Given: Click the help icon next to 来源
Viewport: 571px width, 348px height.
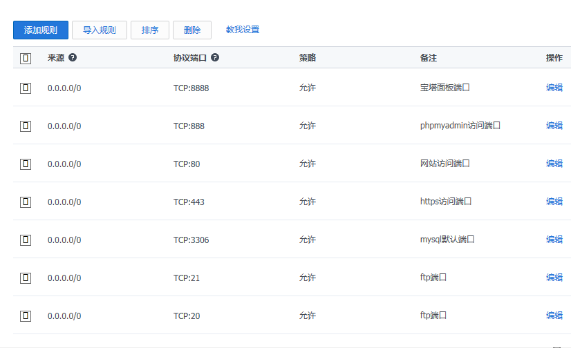Looking at the screenshot, I should click(x=73, y=57).
